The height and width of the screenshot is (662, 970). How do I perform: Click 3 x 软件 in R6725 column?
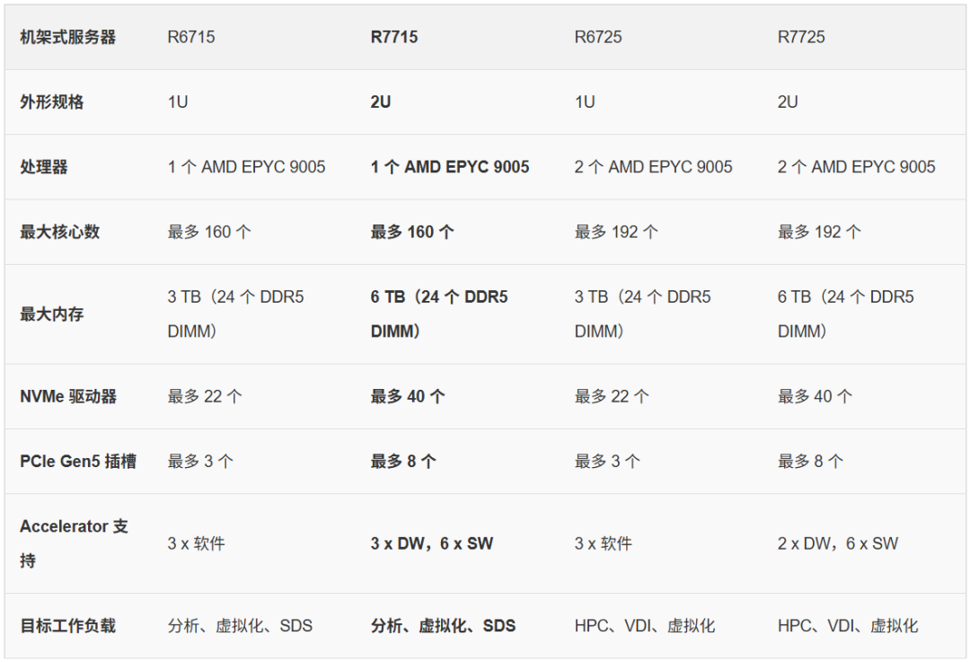pyautogui.click(x=604, y=543)
